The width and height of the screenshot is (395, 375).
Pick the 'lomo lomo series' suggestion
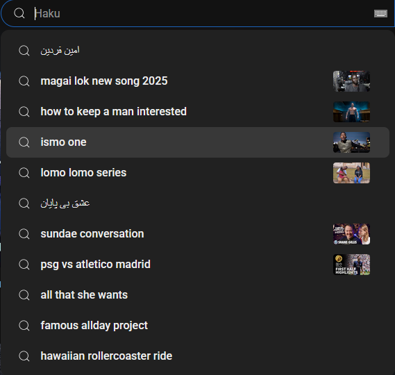click(x=198, y=173)
